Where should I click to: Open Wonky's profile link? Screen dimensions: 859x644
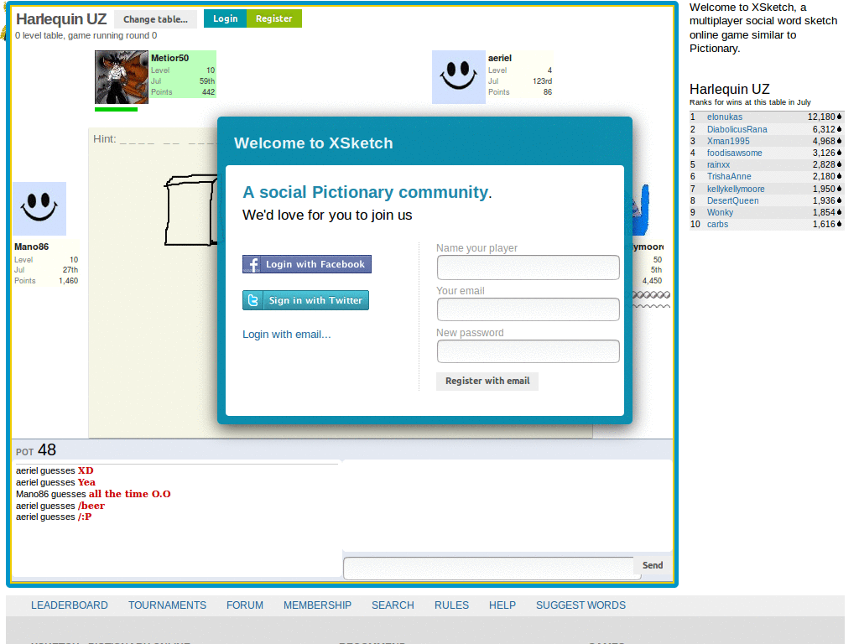coord(720,212)
